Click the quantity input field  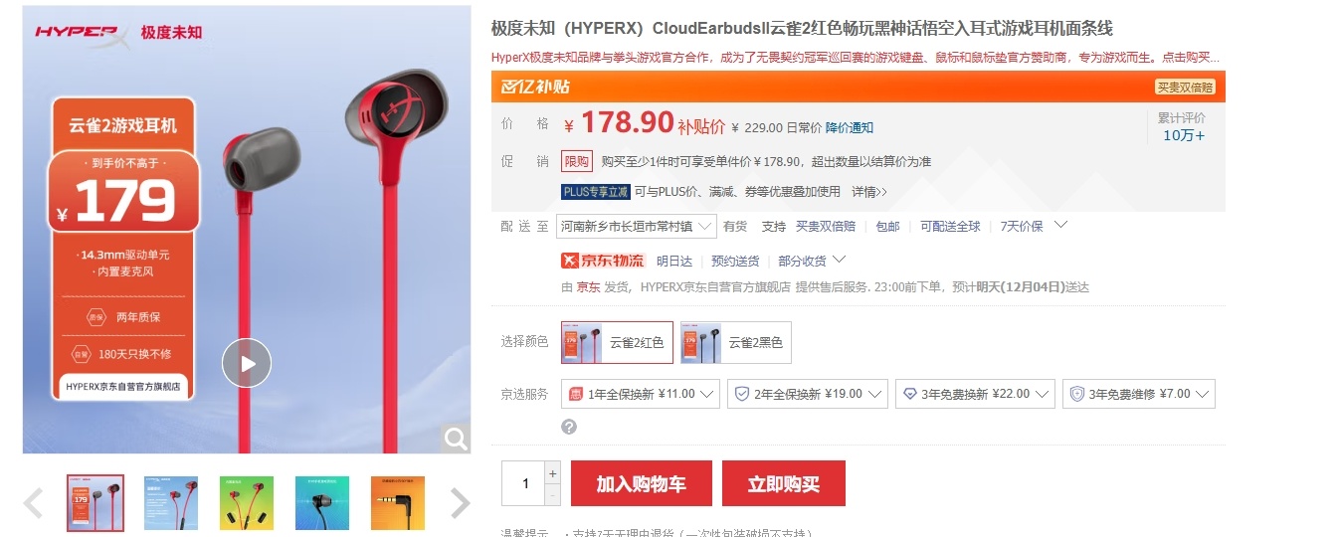[x=524, y=483]
